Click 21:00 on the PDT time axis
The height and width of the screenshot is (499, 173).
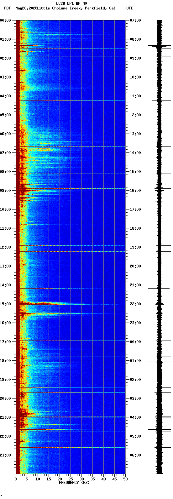(x=6, y=417)
